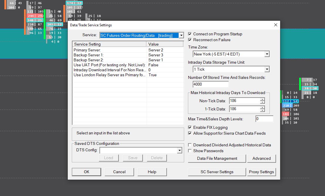Viewport: 325px width, 196px height.
Task: Click the 181 red volume cell in chart
Action: tap(286, 114)
